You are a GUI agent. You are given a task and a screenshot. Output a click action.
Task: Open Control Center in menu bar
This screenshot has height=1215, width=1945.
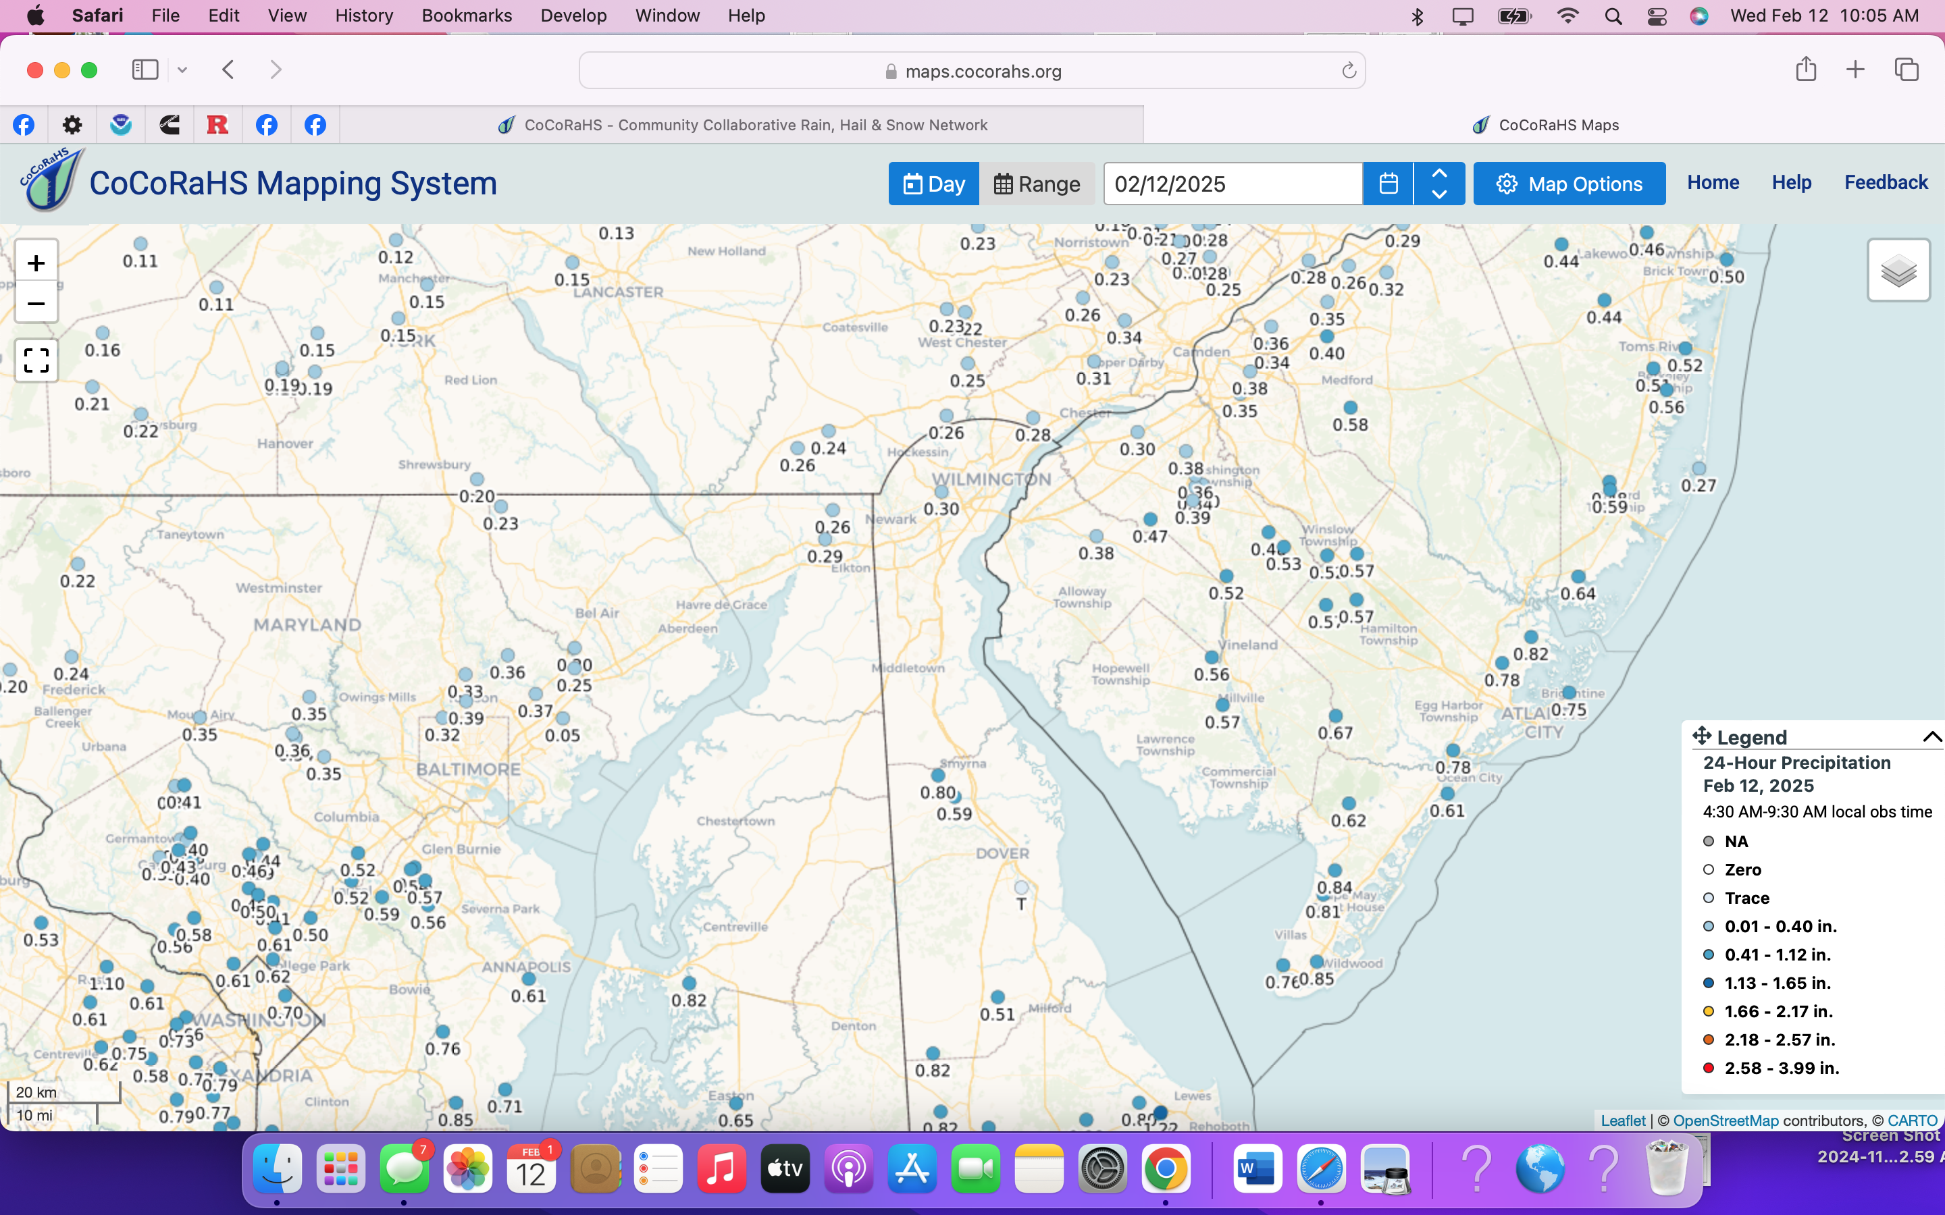point(1657,16)
